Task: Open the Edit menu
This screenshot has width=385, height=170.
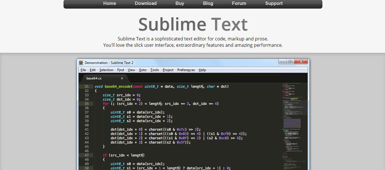Action: 93,70
